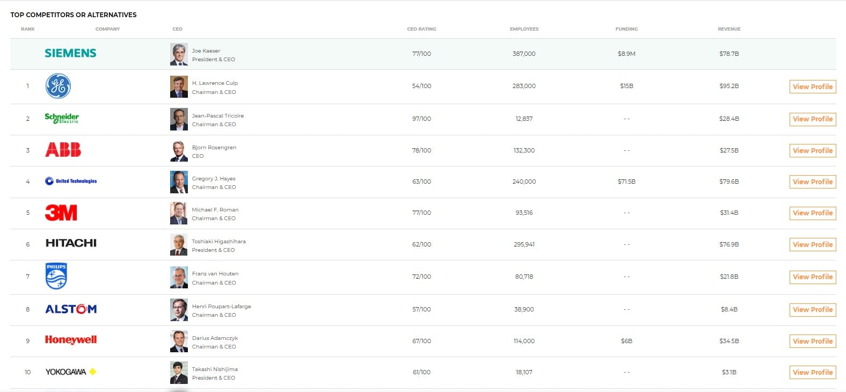This screenshot has width=846, height=392.
Task: View Profile for GE
Action: coord(812,87)
